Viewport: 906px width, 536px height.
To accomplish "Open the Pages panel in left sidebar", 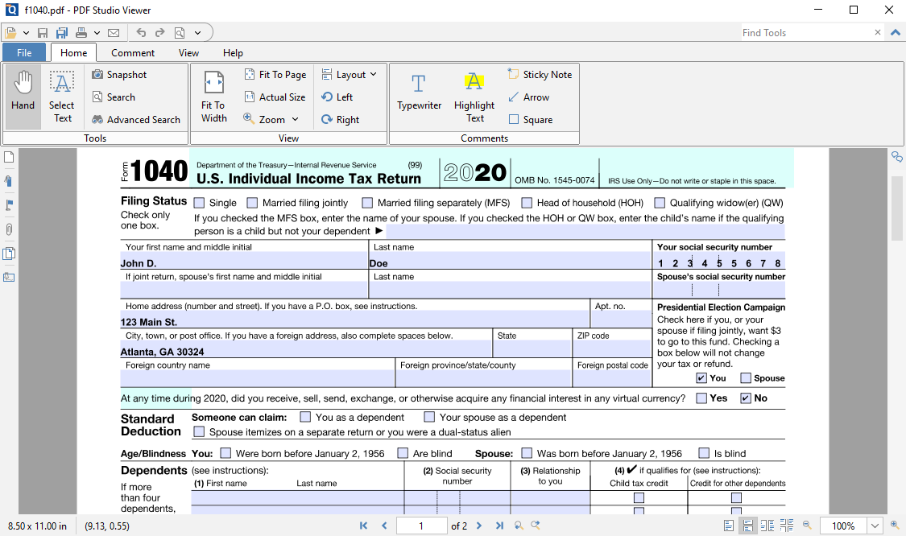I will click(x=9, y=157).
